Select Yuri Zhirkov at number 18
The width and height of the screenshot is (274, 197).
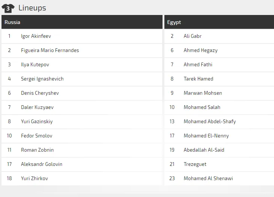[35, 178]
